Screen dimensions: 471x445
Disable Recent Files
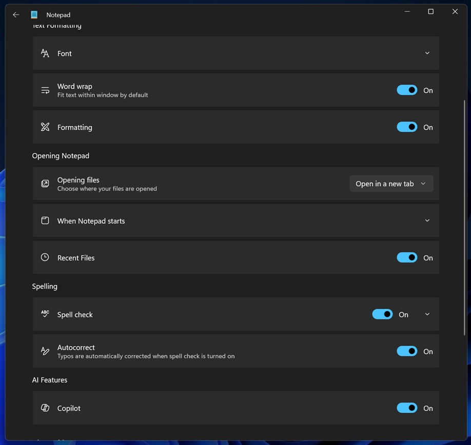(407, 257)
